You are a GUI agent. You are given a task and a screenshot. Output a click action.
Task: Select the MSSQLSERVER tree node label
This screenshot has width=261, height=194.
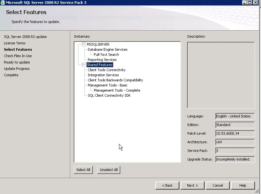click(98, 44)
